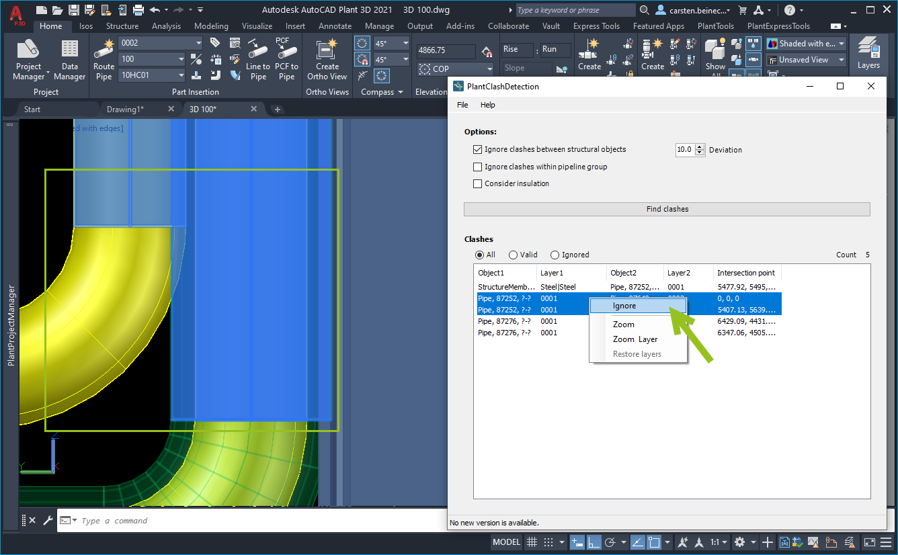Screen dimensions: 898x555
Task: Select the StructureMemb... clash row
Action: [627, 287]
